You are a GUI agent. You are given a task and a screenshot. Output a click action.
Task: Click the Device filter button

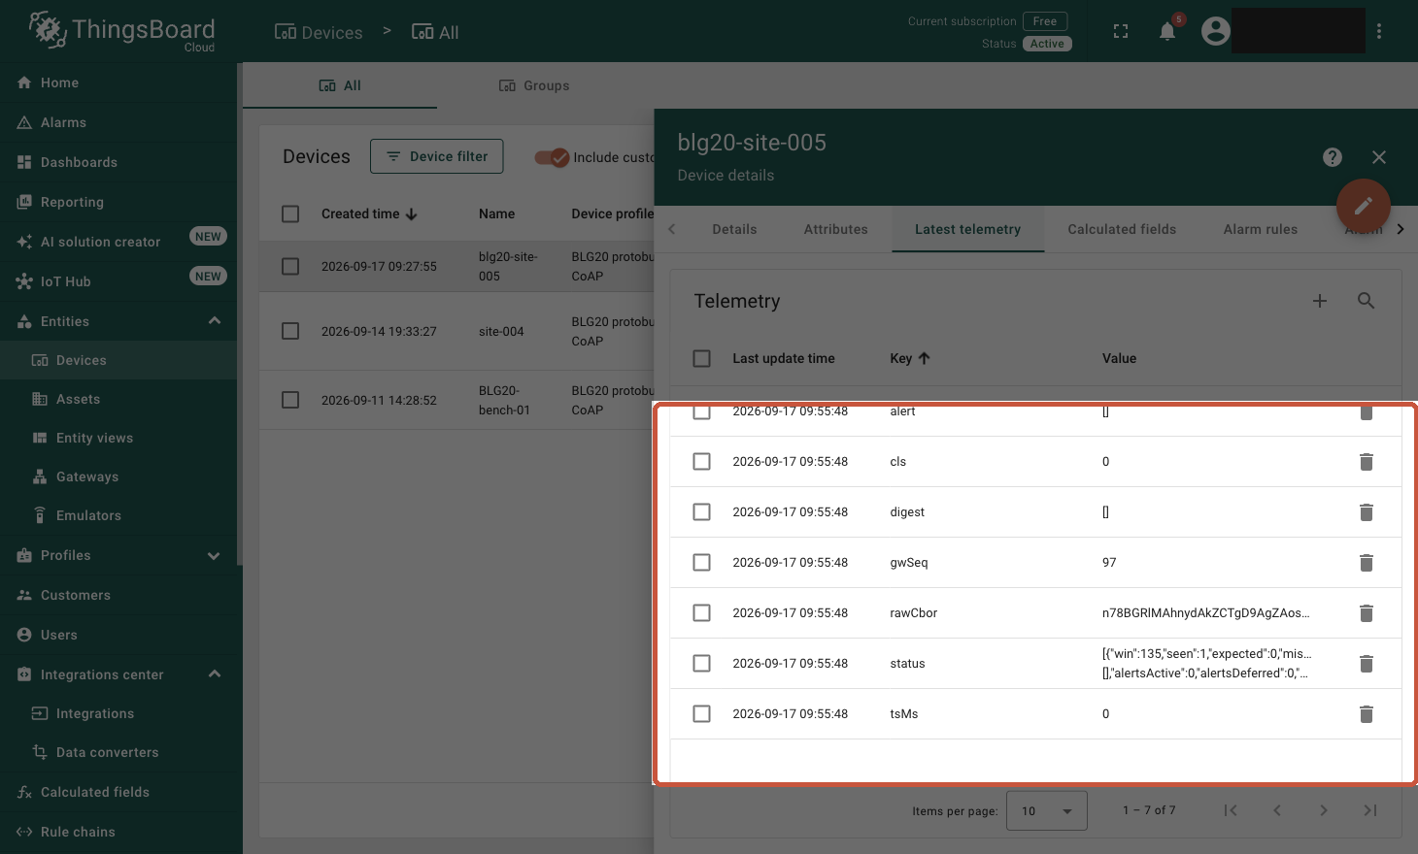pyautogui.click(x=437, y=156)
